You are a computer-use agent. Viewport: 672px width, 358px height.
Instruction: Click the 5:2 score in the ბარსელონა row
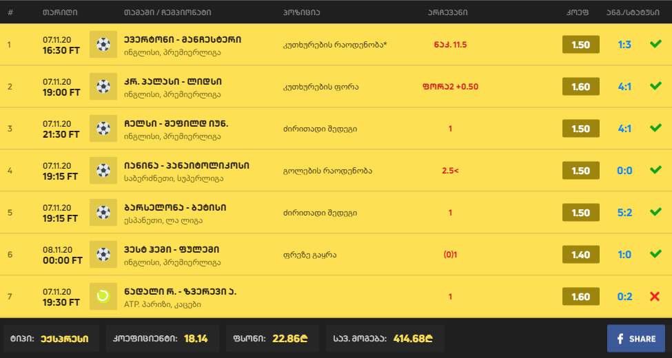point(624,213)
